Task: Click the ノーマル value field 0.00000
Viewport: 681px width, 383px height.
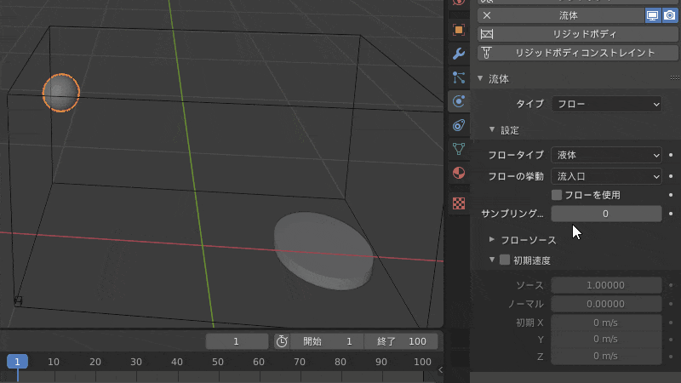Action: click(x=606, y=304)
